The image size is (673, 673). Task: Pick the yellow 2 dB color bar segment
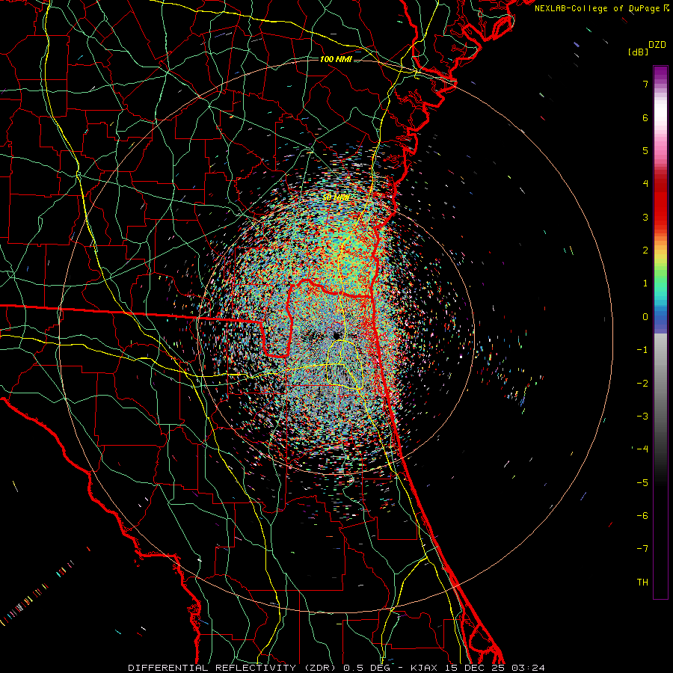[x=660, y=253]
